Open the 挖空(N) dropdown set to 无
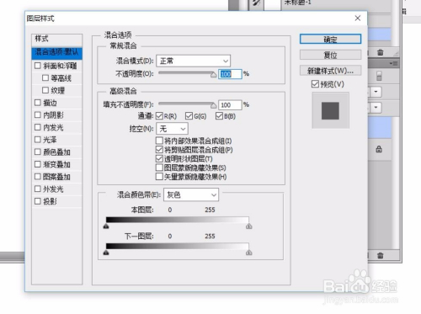Viewport: 421px width, 314px height. [172, 129]
